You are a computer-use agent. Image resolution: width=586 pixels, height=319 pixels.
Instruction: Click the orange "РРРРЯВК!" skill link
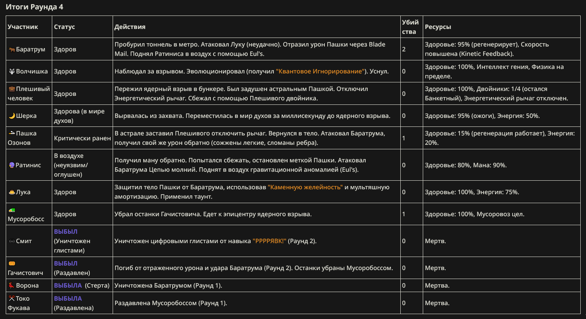pyautogui.click(x=269, y=241)
